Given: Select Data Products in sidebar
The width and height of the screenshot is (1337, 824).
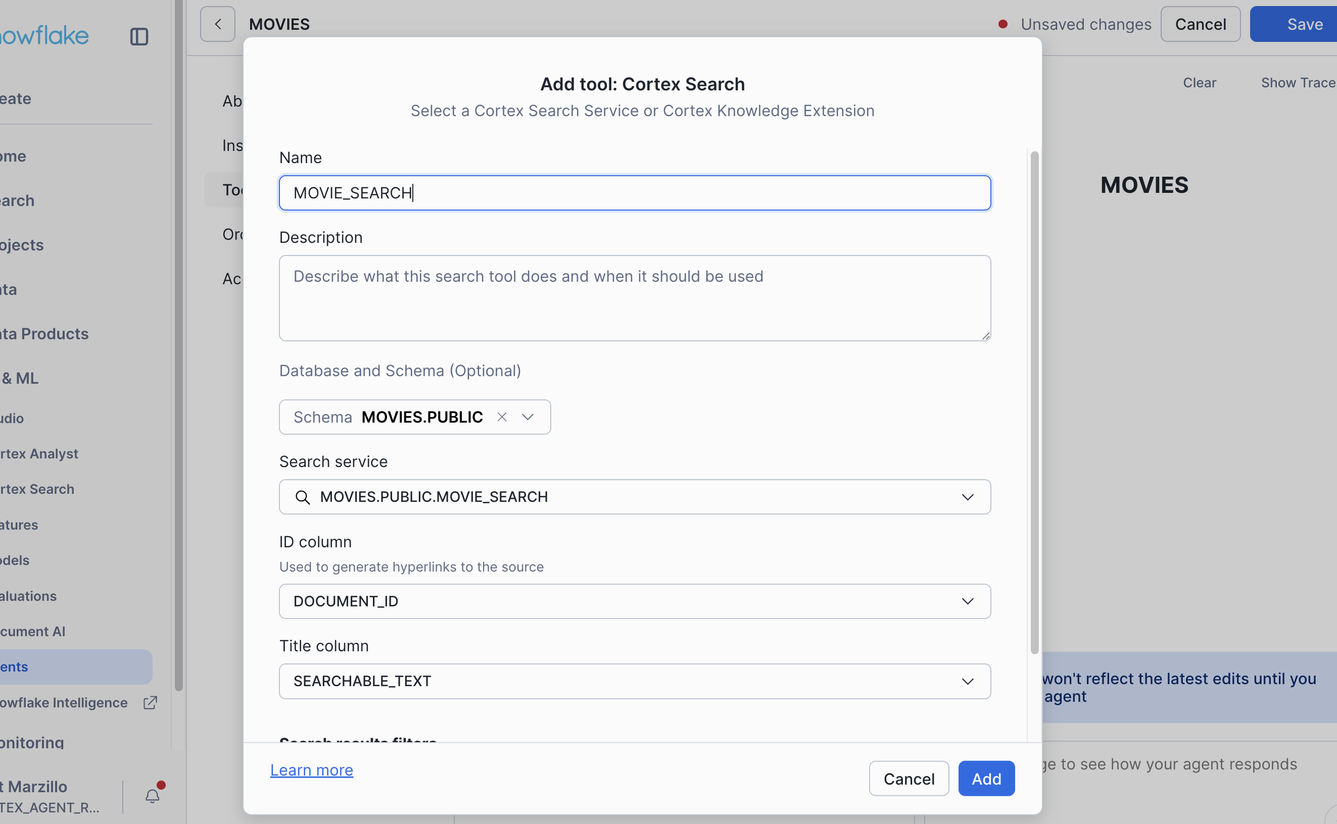Looking at the screenshot, I should pos(44,334).
